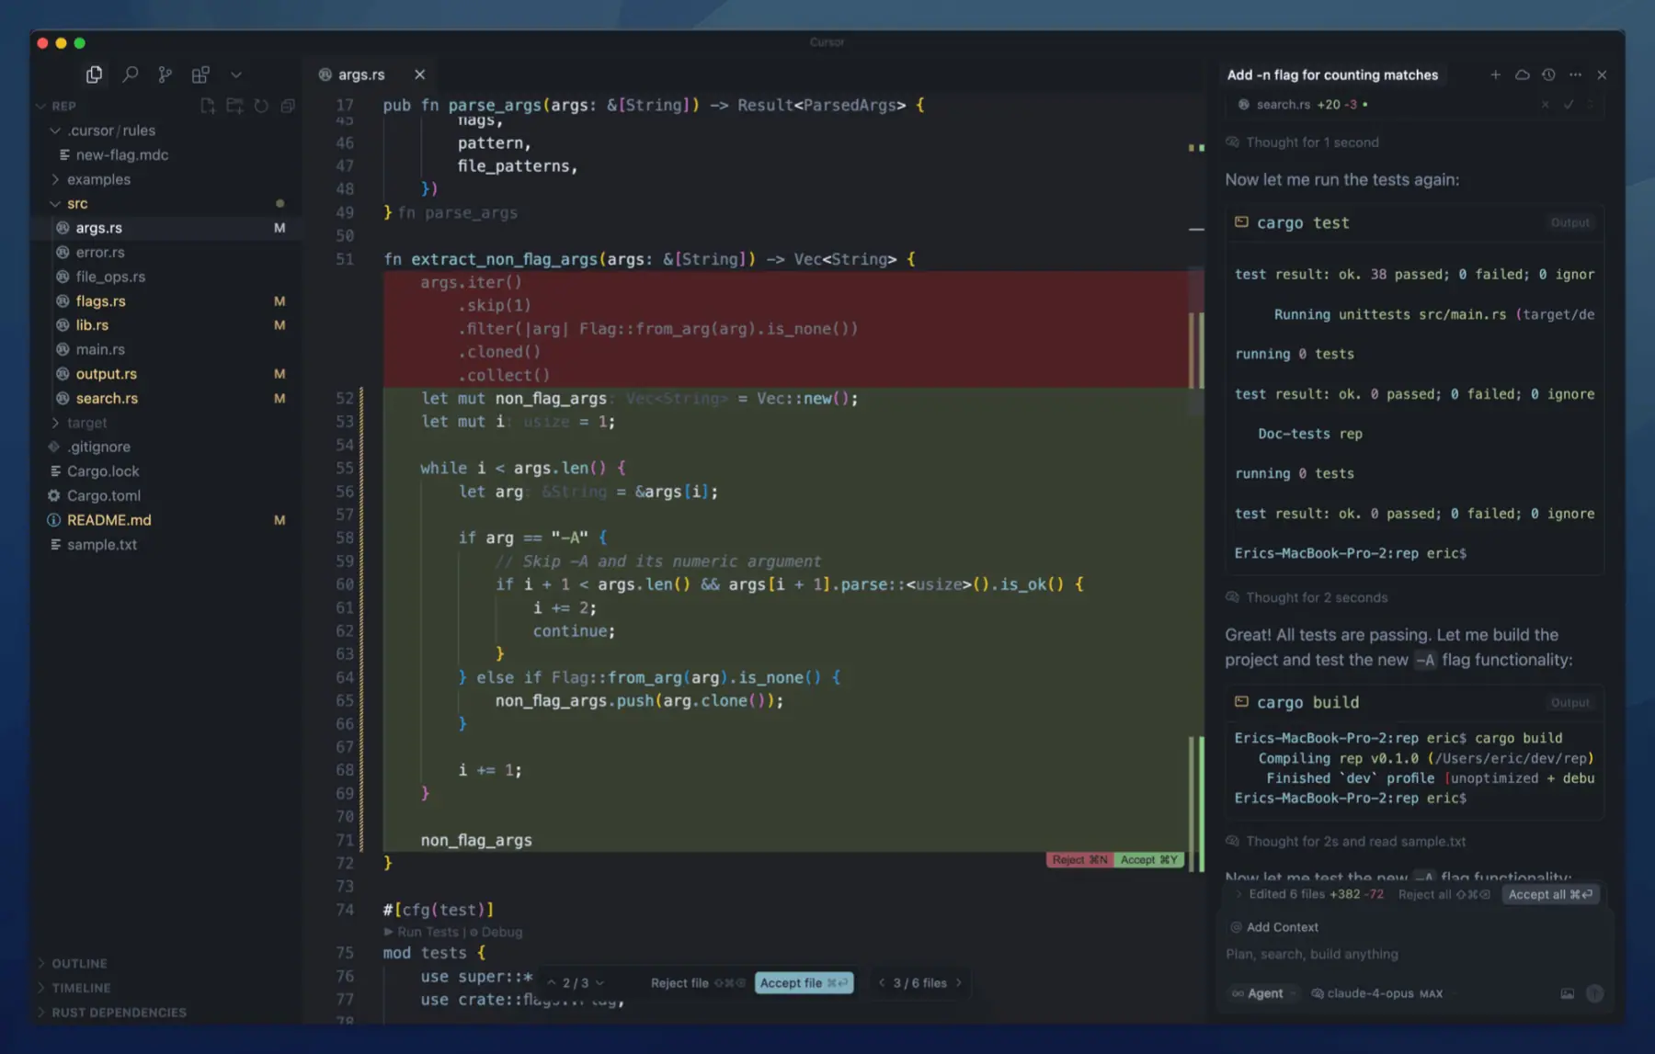The image size is (1655, 1054).
Task: Click Reject file button
Action: pyautogui.click(x=698, y=983)
